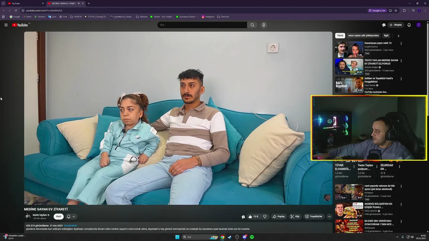Open more actions menu below video

pos(329,217)
